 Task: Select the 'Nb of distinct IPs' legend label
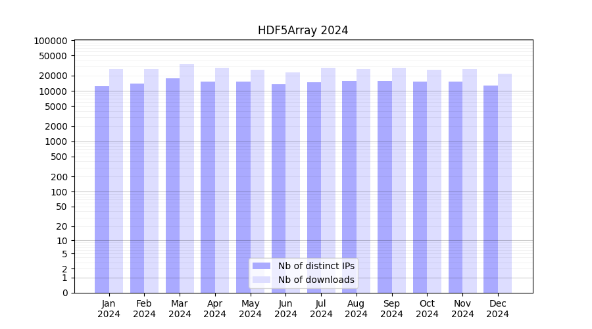(316, 266)
